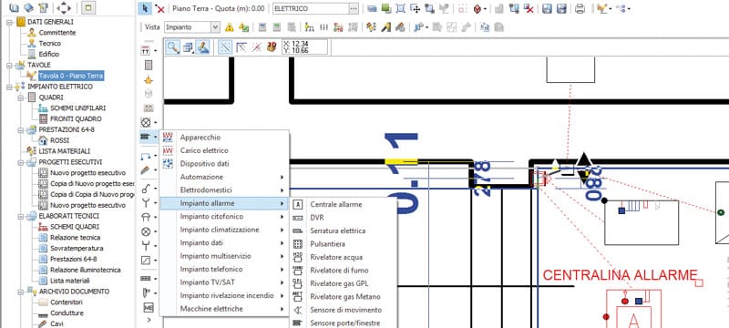The image size is (729, 328).
Task: Select the arrow pointer tool
Action: point(145,8)
